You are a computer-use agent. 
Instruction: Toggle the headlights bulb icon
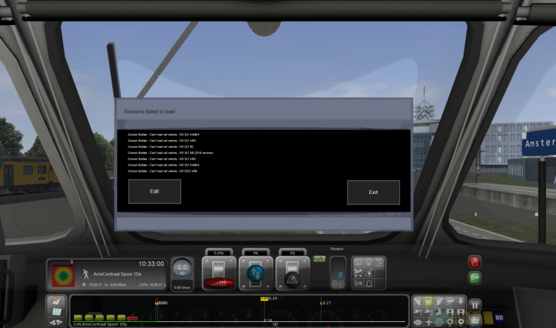tap(369, 262)
